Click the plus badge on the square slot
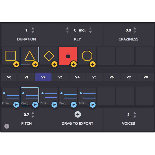Viewport: 155px width, 155px height. (x=16, y=64)
